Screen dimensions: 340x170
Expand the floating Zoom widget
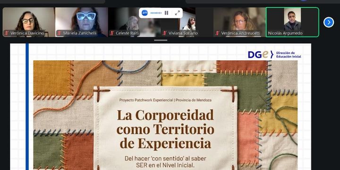177,13
